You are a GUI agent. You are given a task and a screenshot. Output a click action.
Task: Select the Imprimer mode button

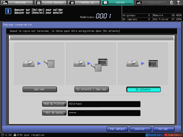40,89
